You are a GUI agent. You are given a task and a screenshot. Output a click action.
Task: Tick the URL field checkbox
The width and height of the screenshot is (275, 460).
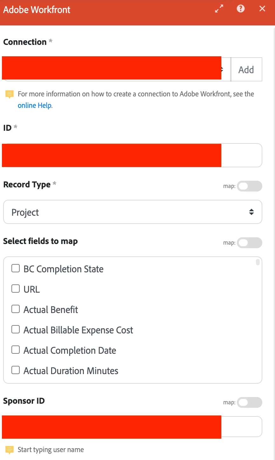[16, 289]
